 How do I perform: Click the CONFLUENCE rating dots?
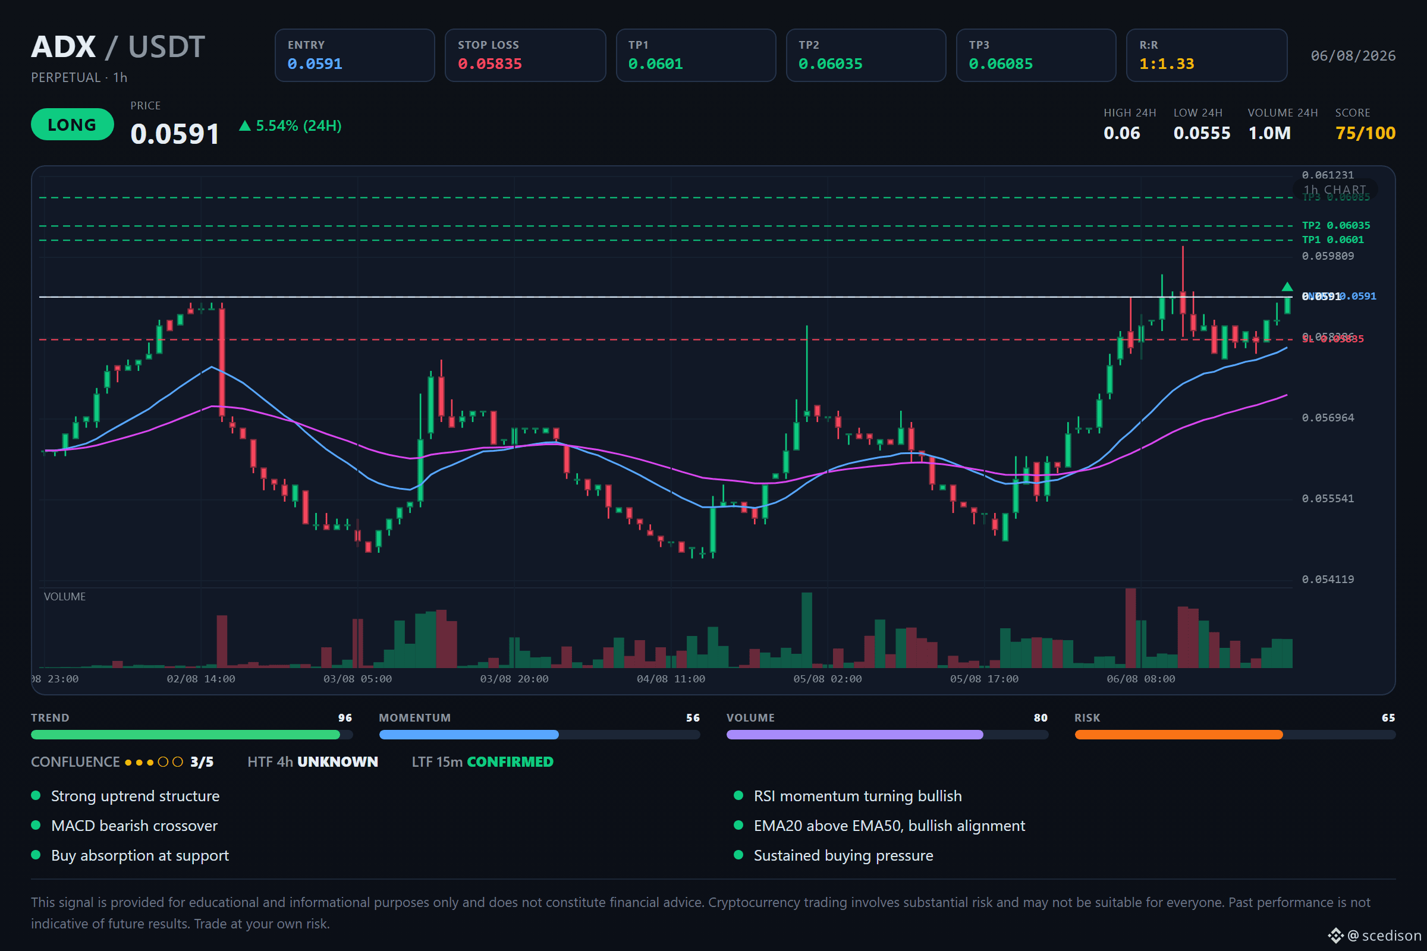(x=153, y=762)
